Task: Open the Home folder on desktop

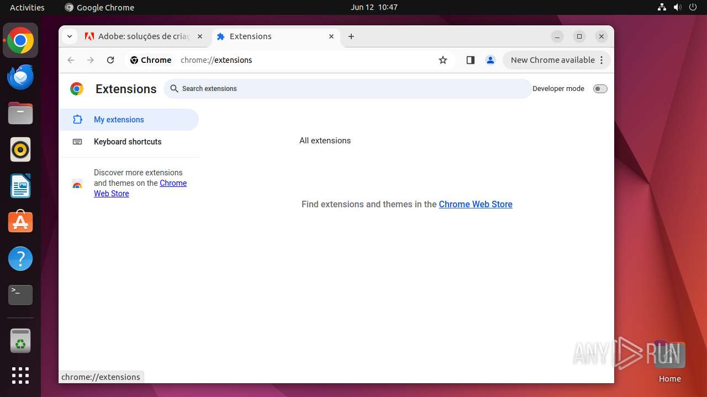Action: coord(669,362)
